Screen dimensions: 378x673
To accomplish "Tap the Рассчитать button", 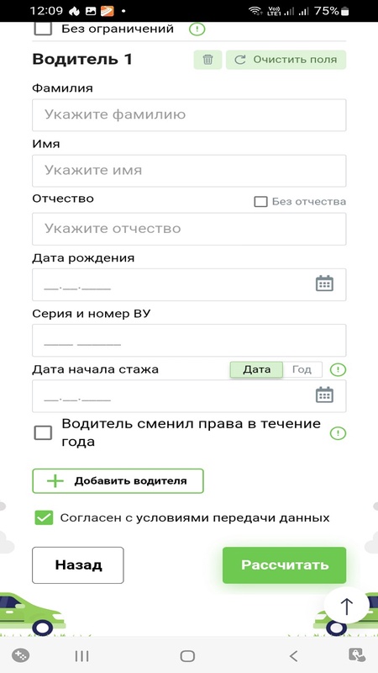I will tap(284, 564).
